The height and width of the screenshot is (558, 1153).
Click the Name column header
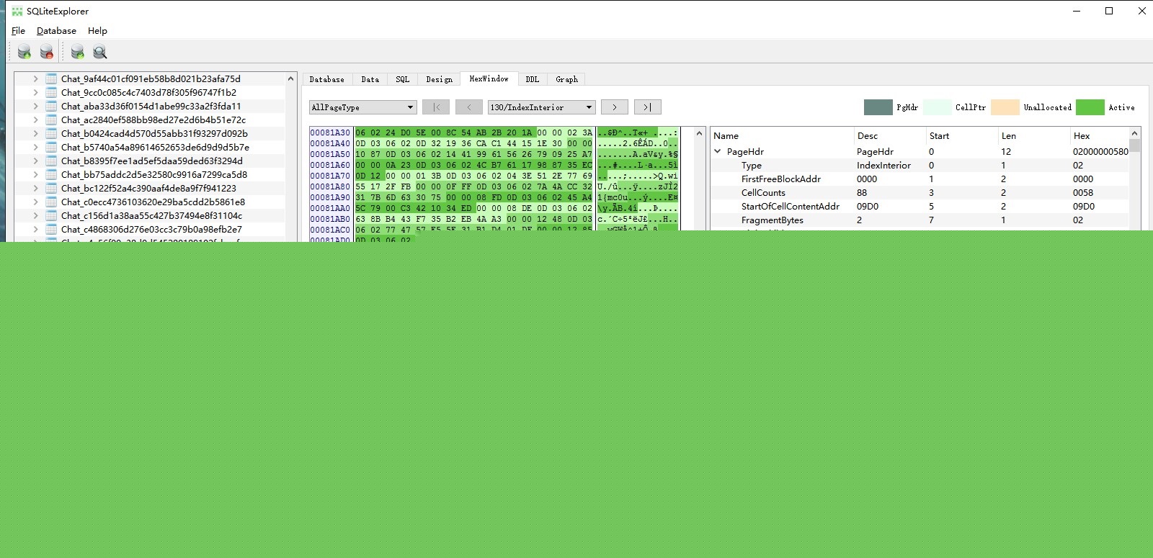(782, 135)
